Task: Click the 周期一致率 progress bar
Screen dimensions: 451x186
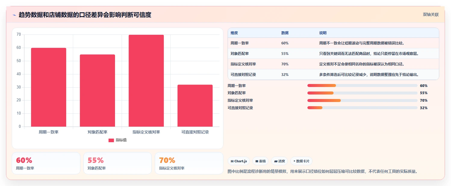Action: (x=362, y=85)
